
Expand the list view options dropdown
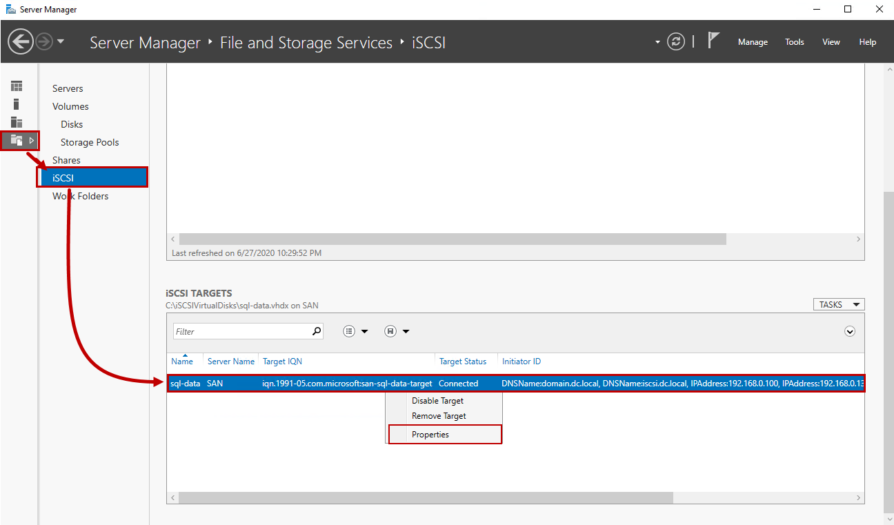pyautogui.click(x=355, y=332)
